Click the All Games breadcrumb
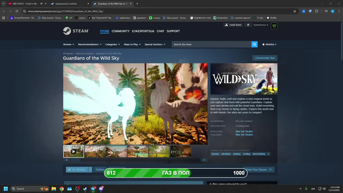Screen dimensions: 343x193 68,54
